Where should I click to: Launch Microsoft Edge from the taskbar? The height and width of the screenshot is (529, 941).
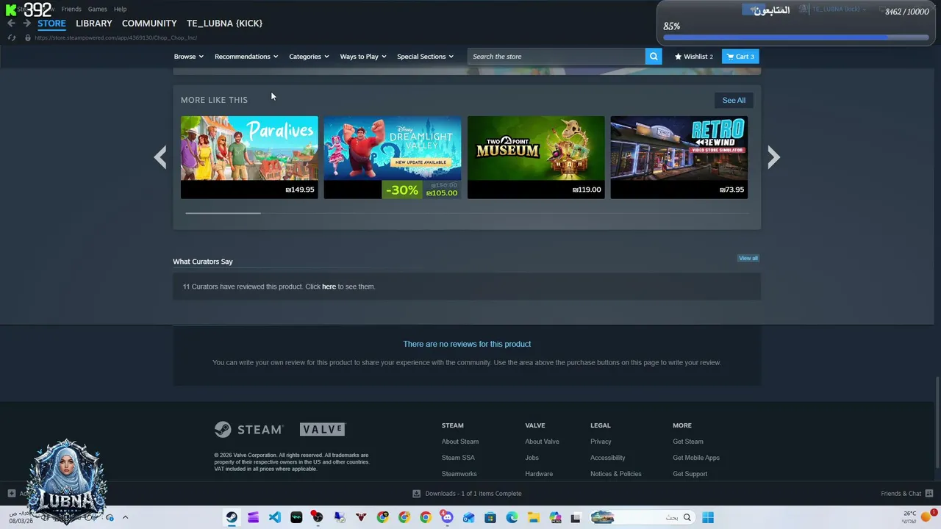pos(512,517)
